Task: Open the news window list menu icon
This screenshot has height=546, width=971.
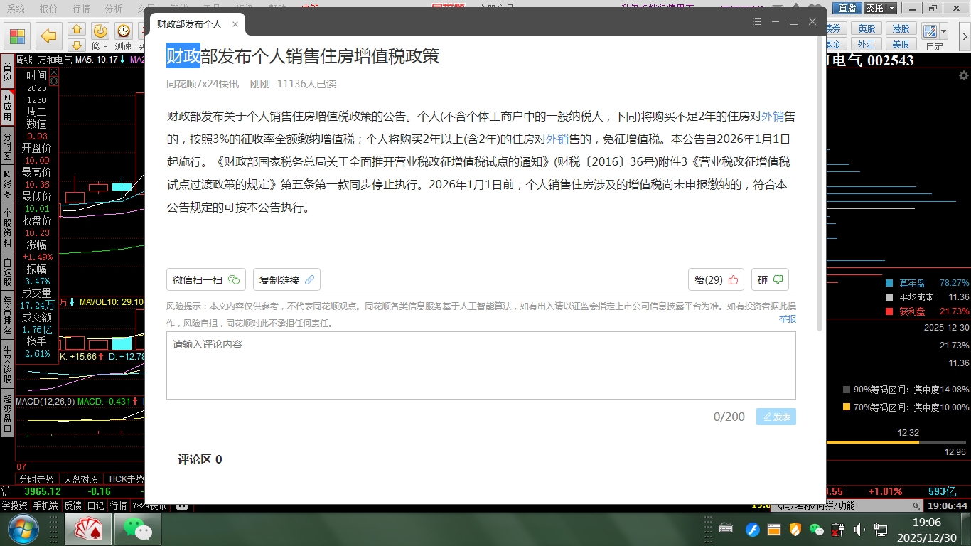Action: [x=757, y=22]
